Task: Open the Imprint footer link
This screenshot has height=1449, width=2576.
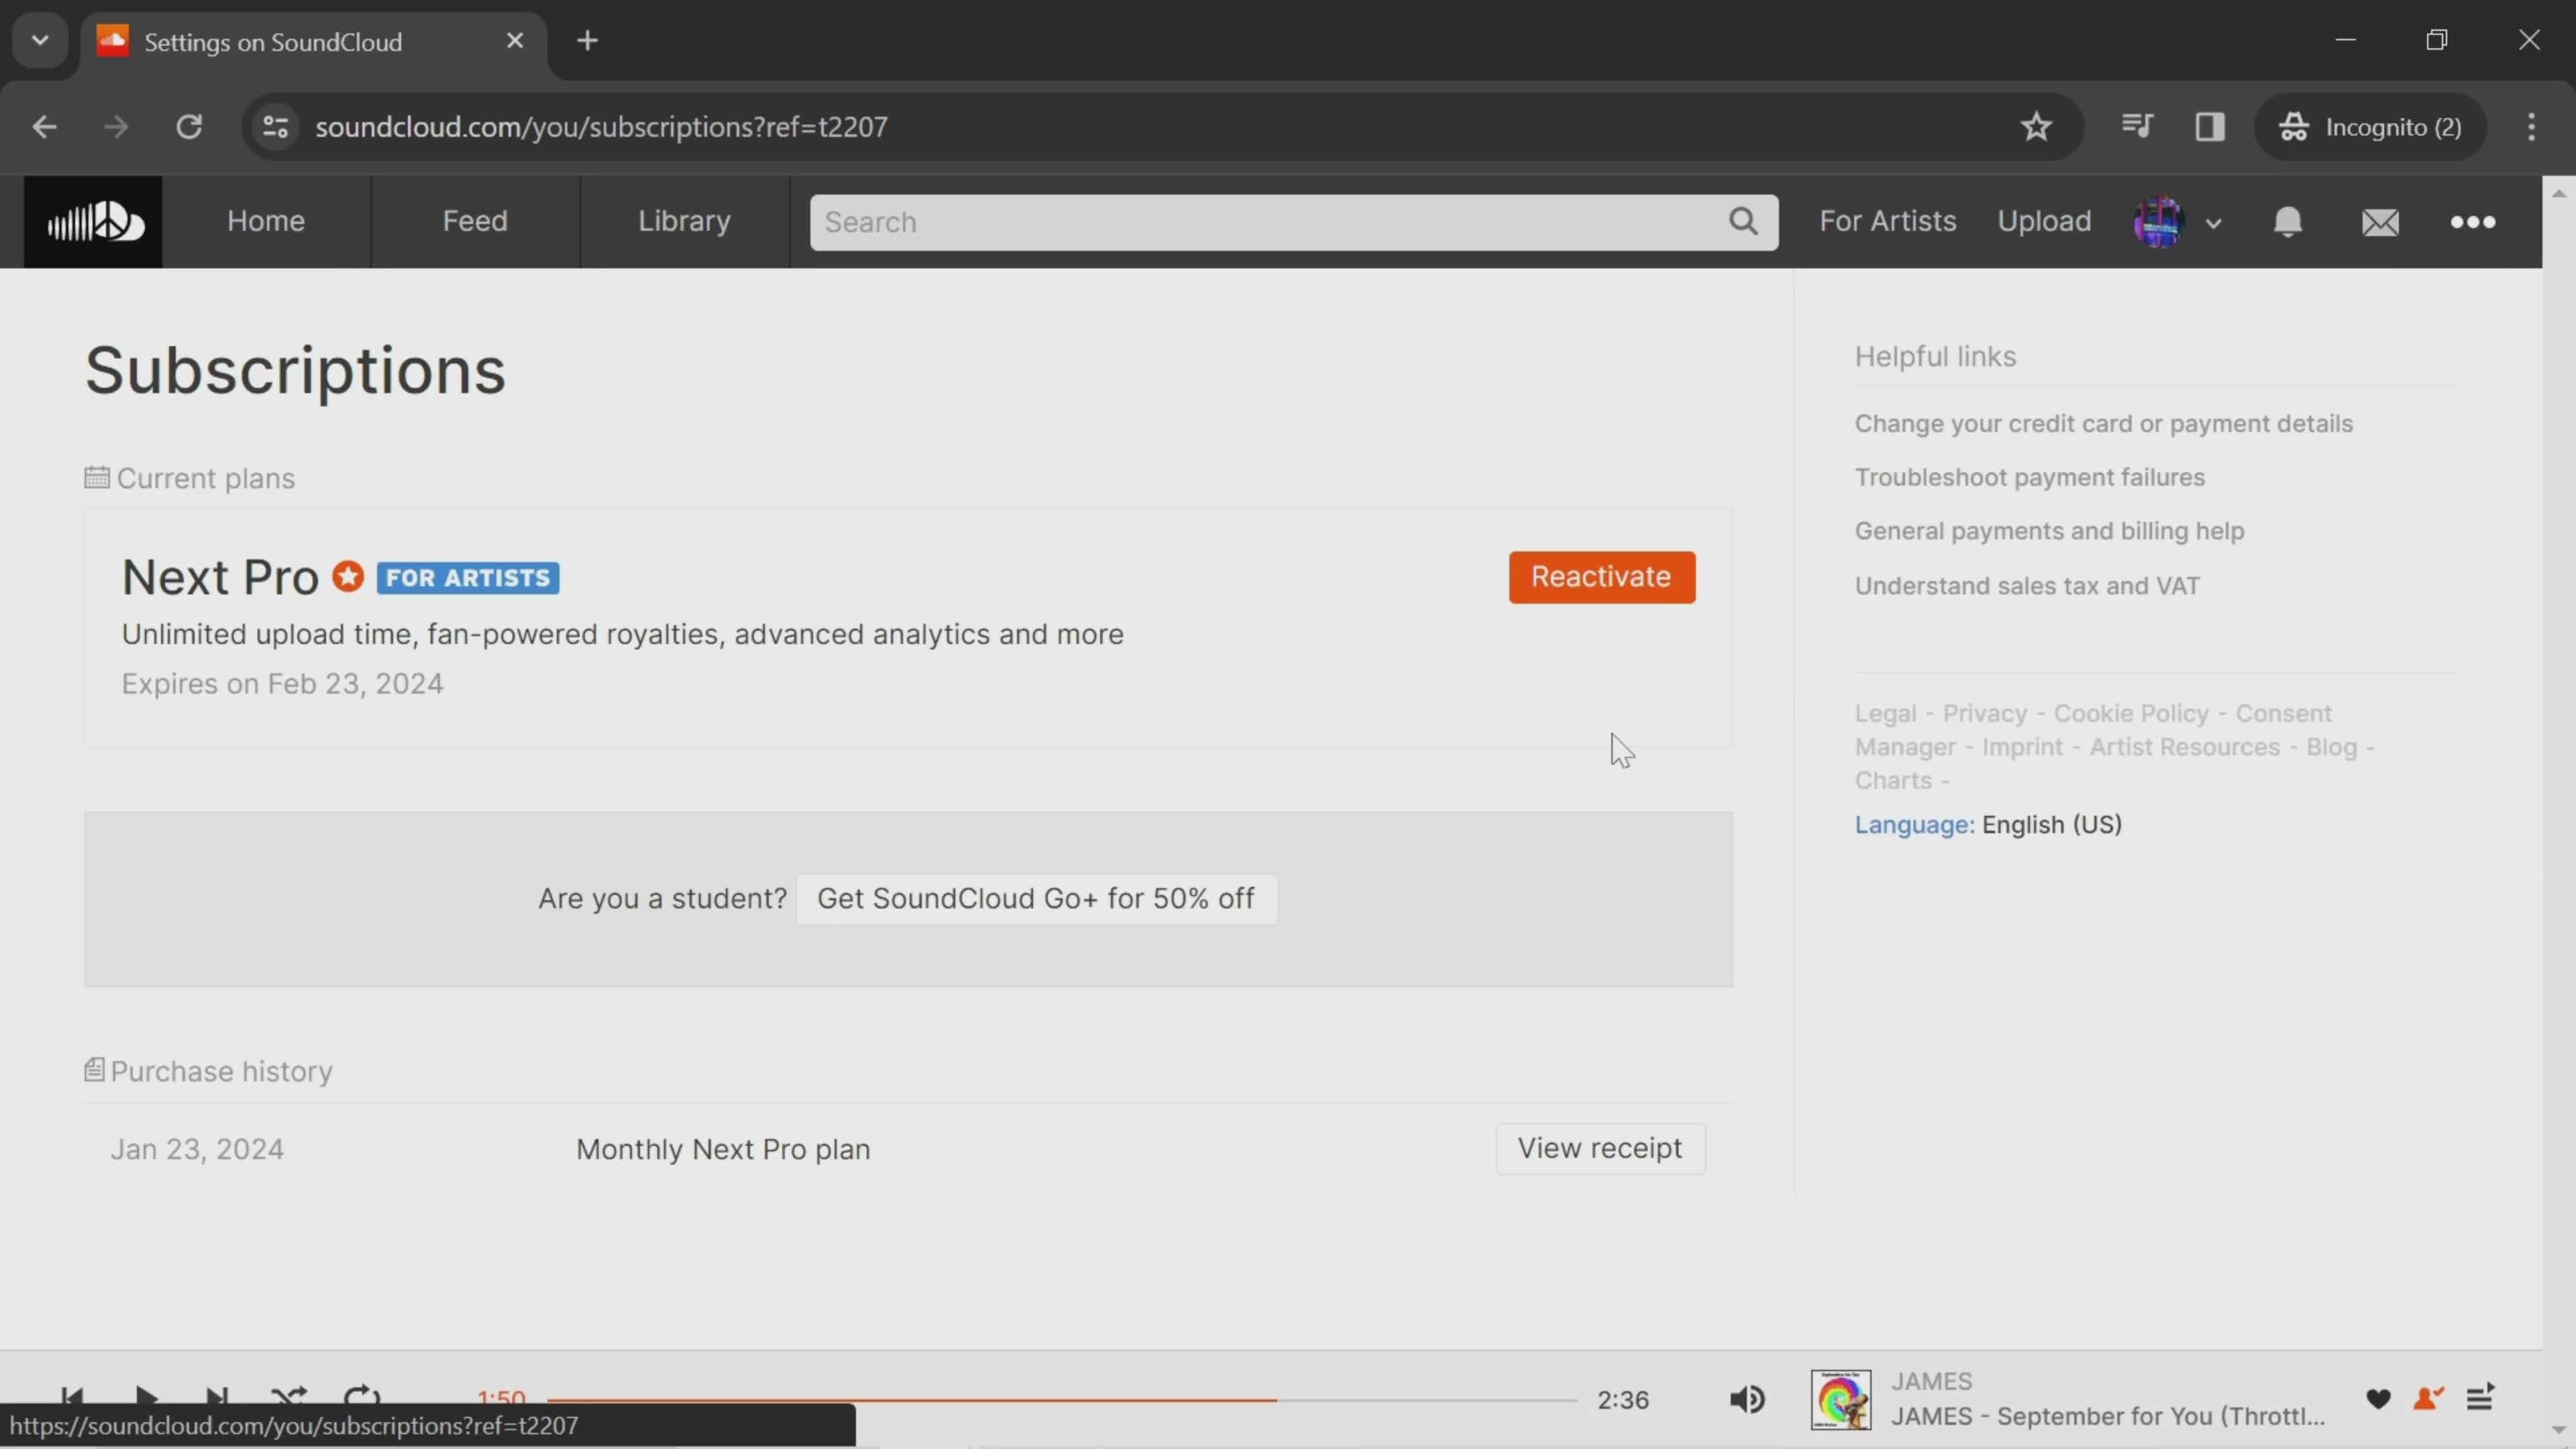Action: point(2022,748)
